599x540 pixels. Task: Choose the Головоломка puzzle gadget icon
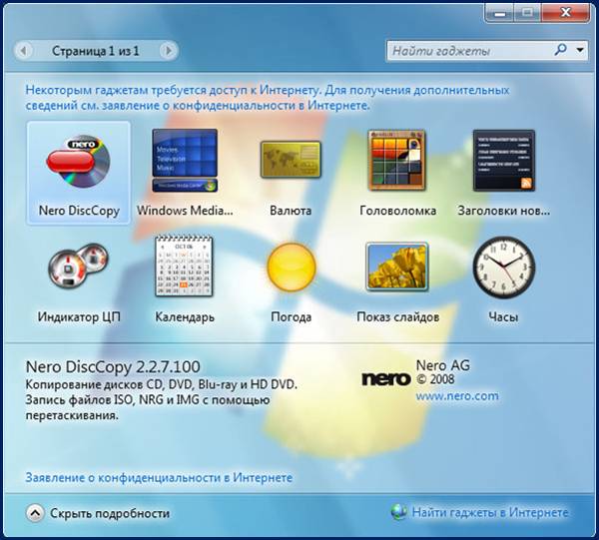[397, 160]
